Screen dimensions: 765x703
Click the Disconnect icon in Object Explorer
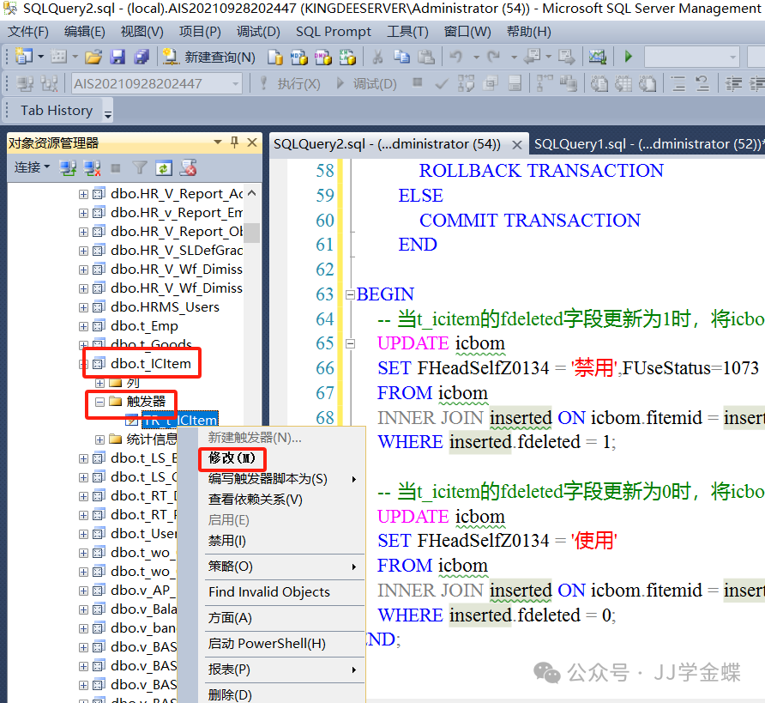click(92, 167)
